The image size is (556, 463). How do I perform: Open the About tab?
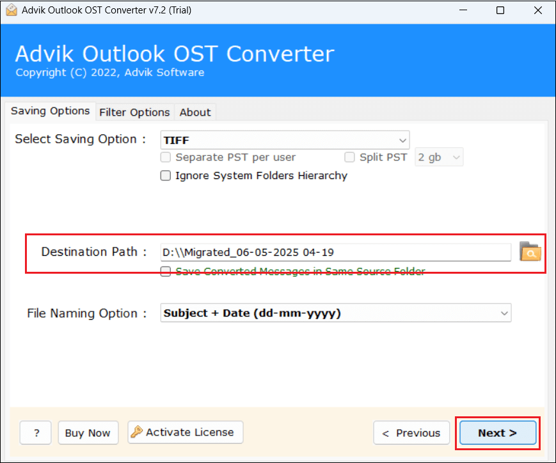pos(195,113)
